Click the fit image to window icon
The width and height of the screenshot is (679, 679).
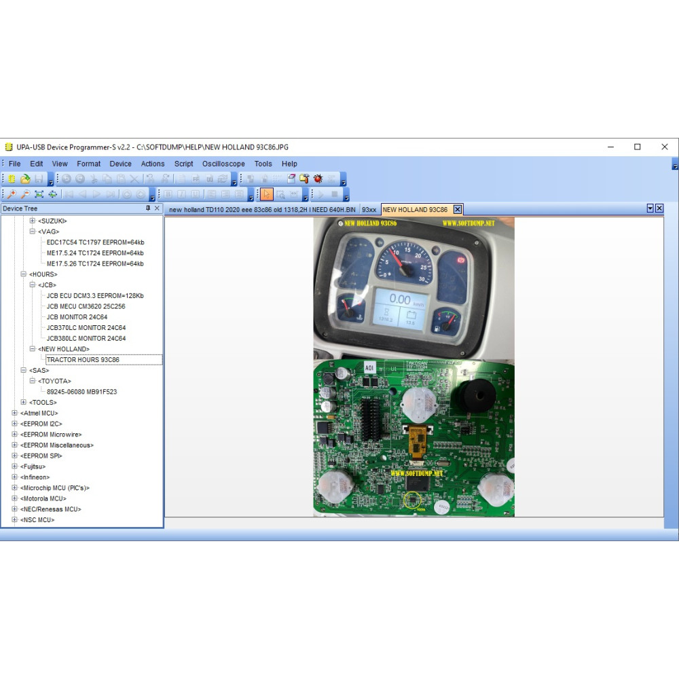tap(39, 194)
